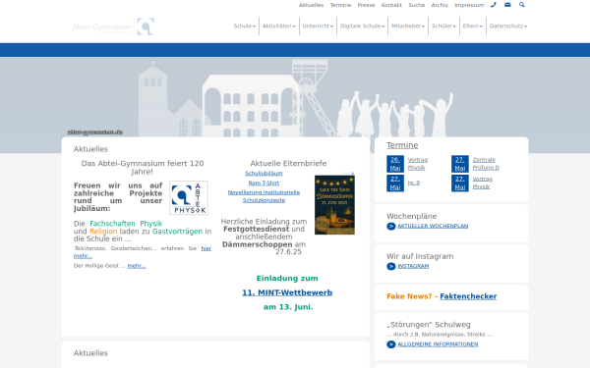Viewport: 590px width, 368px height.
Task: Select the 26. Mai date badge
Action: (x=395, y=164)
